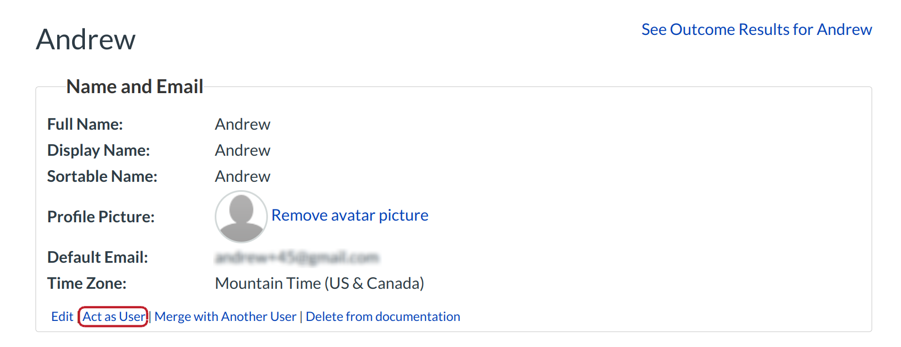This screenshot has height=347, width=901.
Task: Click the Sortable Name label
Action: pos(102,176)
